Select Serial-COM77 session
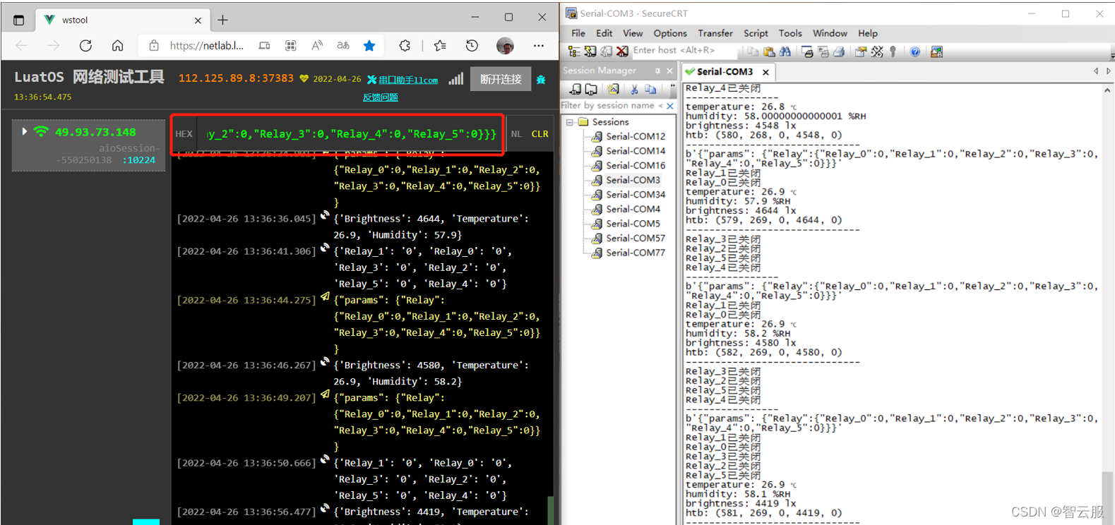The height and width of the screenshot is (525, 1115). pyautogui.click(x=636, y=253)
